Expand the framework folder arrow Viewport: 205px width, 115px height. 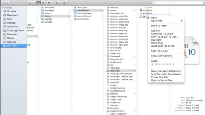pos(135,56)
